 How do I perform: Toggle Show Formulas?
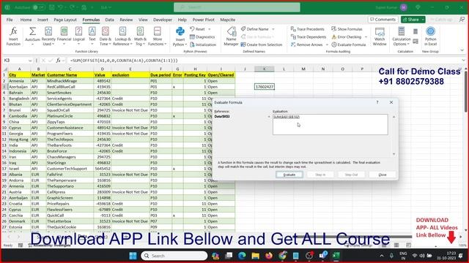point(347,29)
